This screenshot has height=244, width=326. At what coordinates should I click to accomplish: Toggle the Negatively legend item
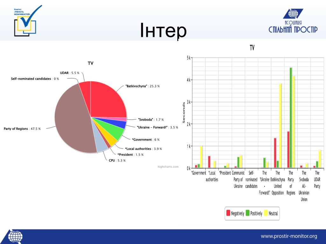pos(235,213)
